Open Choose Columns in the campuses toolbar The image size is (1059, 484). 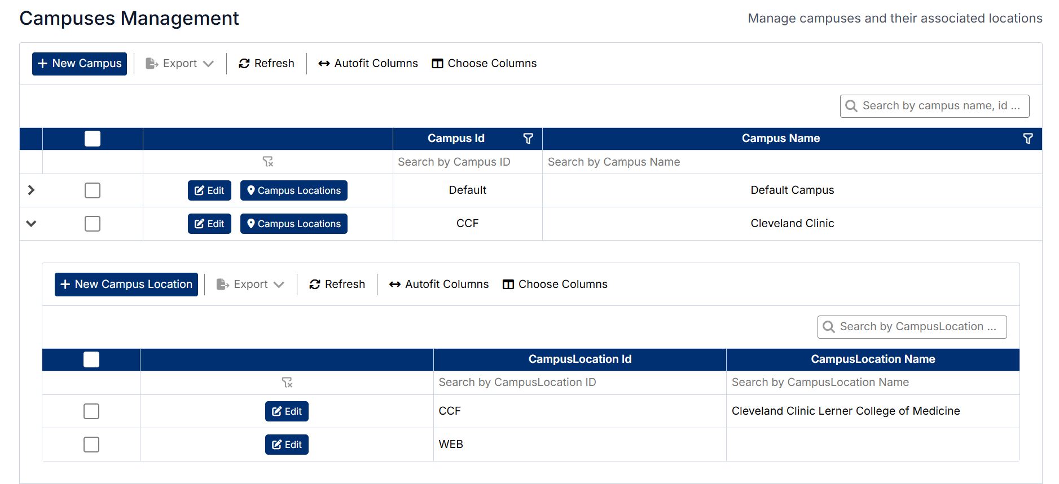pyautogui.click(x=484, y=64)
